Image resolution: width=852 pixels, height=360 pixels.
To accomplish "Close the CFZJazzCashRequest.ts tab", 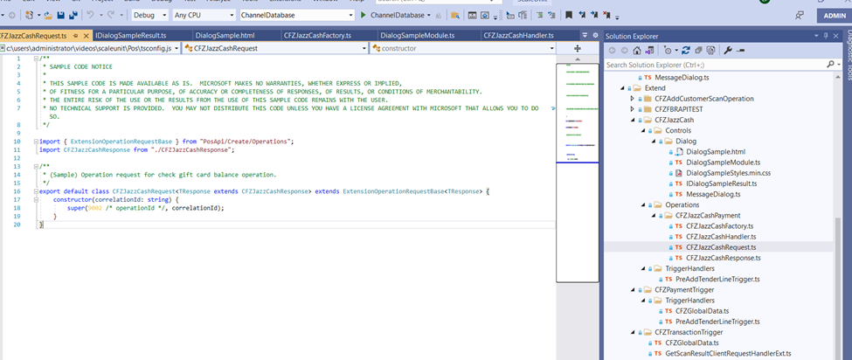I will (x=86, y=36).
